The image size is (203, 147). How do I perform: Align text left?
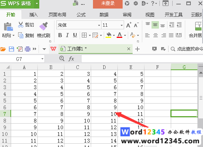tap(147, 35)
